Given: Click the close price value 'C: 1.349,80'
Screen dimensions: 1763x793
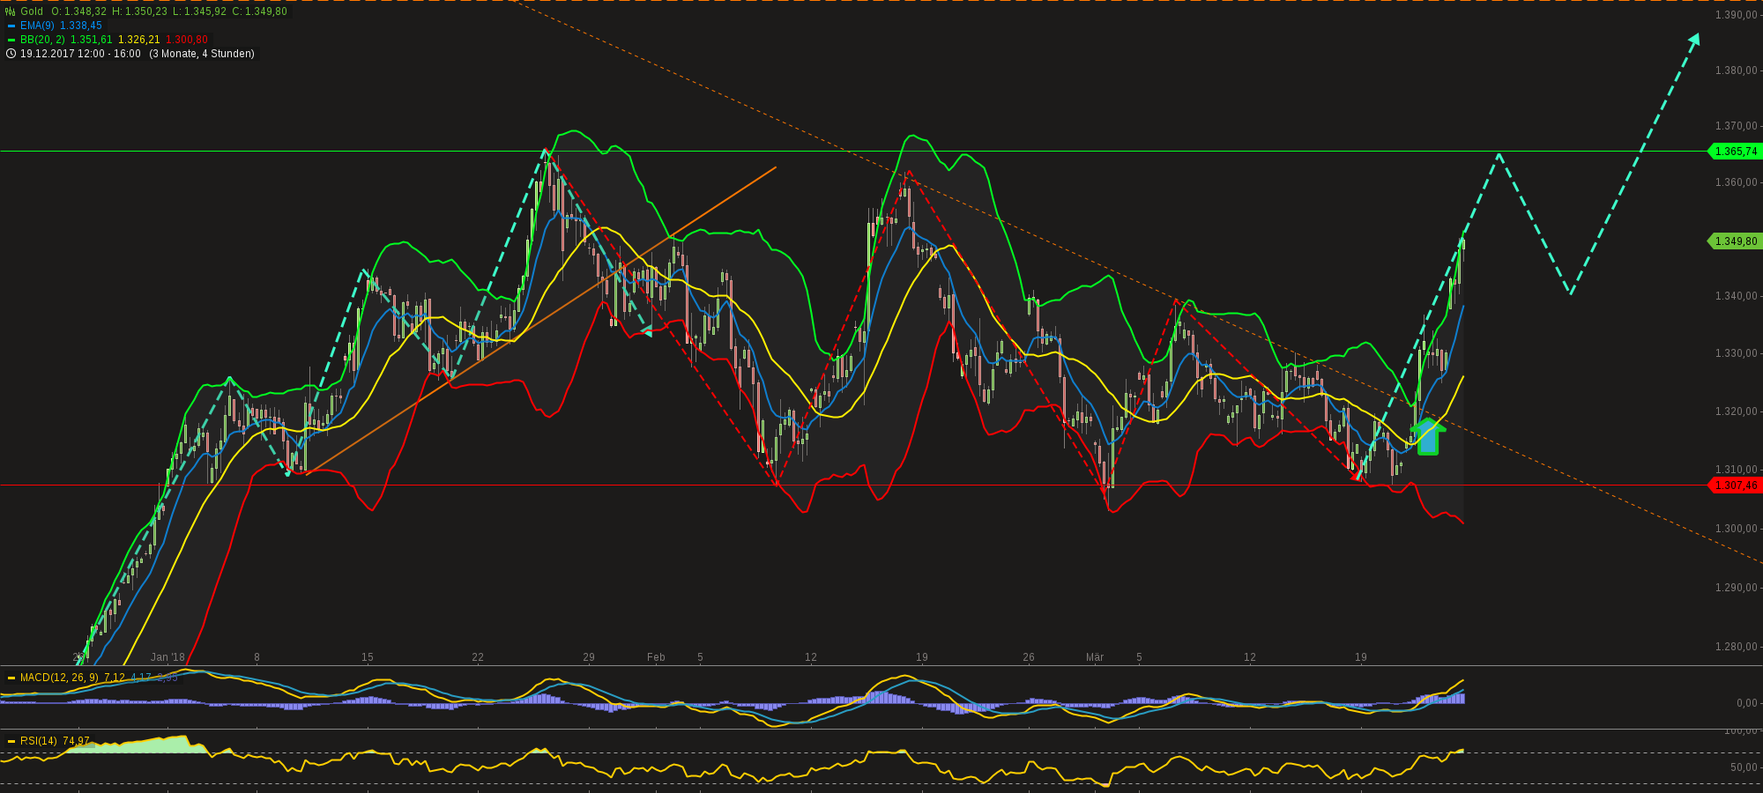Looking at the screenshot, I should click(x=259, y=11).
